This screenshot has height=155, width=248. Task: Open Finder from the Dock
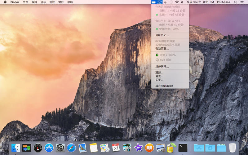pos(16,148)
